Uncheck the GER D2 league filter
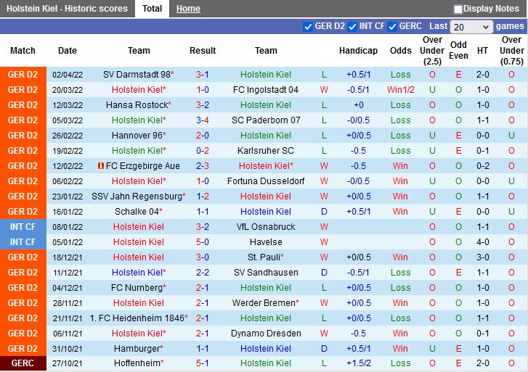528x372 pixels. click(307, 27)
